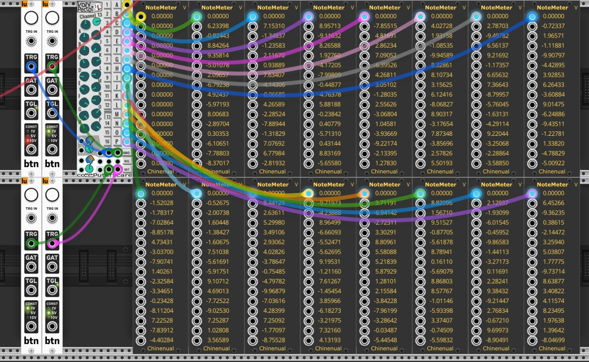Select channel 16 on the Poly Vector module
Screen dimensions: 589x362
pos(107,141)
